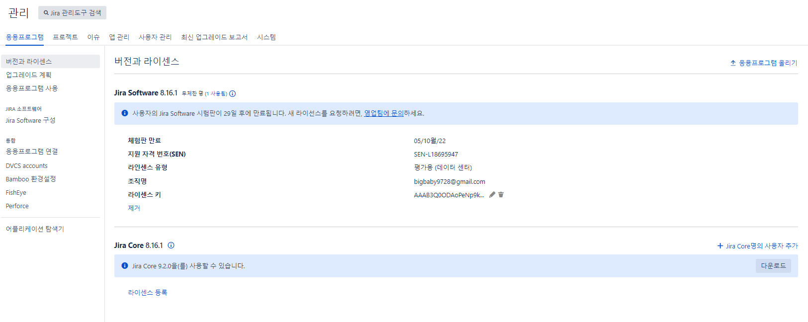Click the upload arrow icon for application upload
Viewport: 808px width, 322px height.
pos(733,63)
